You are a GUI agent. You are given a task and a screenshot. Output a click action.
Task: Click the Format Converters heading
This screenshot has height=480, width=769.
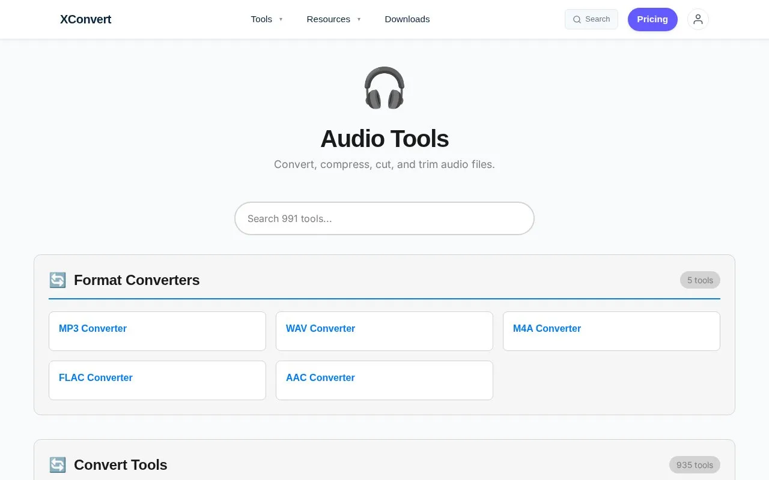pyautogui.click(x=137, y=280)
